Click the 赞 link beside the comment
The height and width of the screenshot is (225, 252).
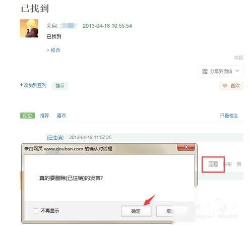pos(239,164)
